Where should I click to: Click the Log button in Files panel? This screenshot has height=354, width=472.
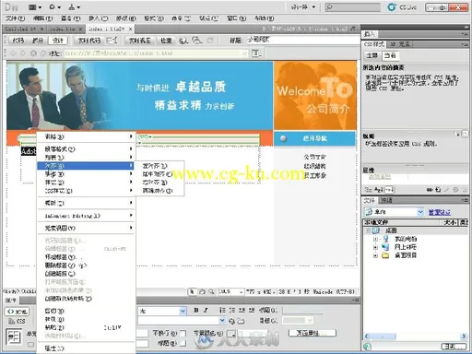pyautogui.click(x=454, y=347)
